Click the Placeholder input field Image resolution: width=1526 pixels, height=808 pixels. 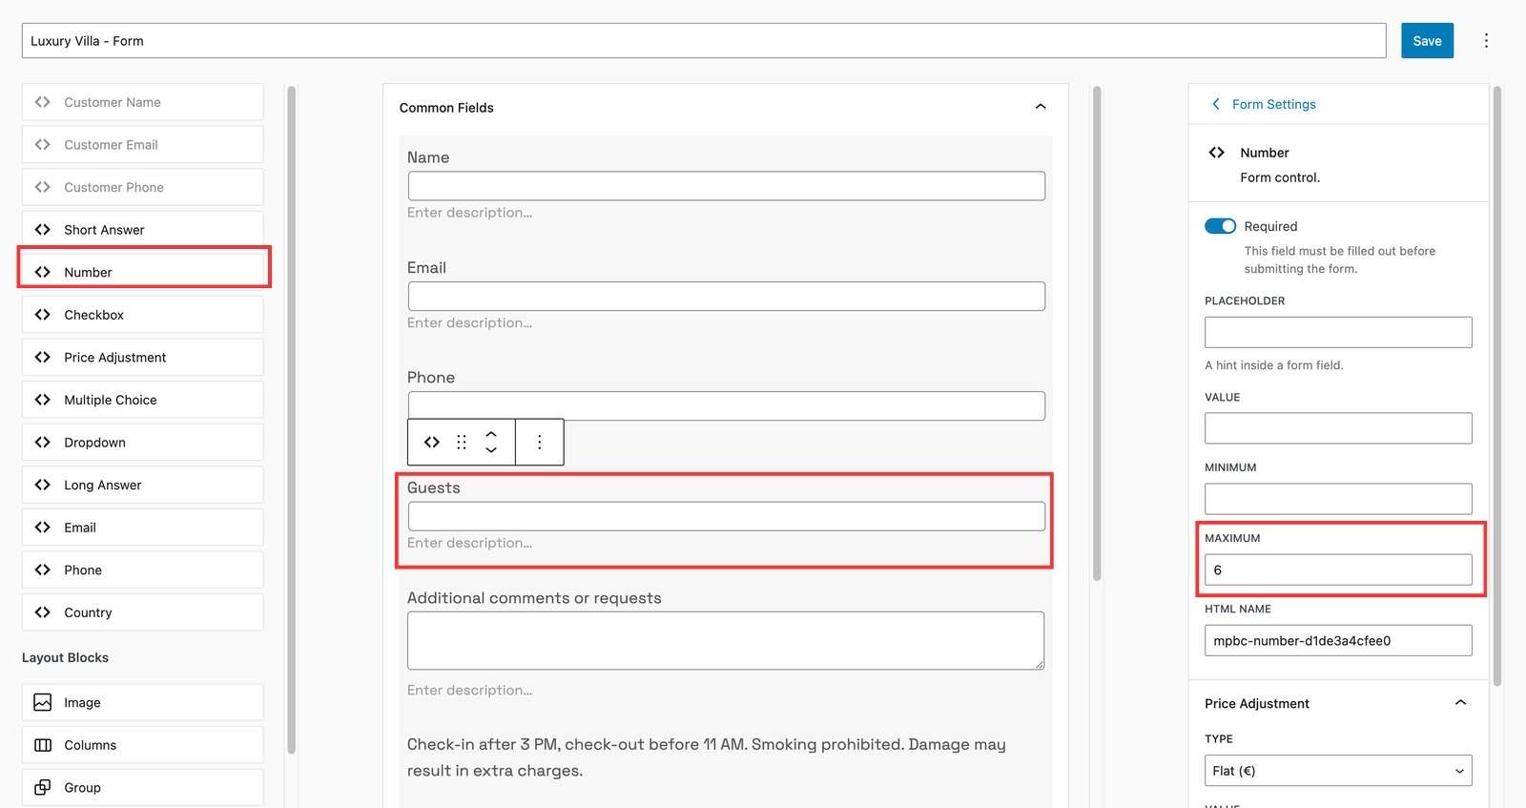click(x=1338, y=332)
